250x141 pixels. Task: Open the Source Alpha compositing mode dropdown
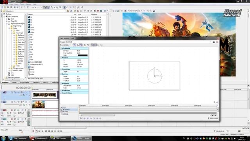71,45
